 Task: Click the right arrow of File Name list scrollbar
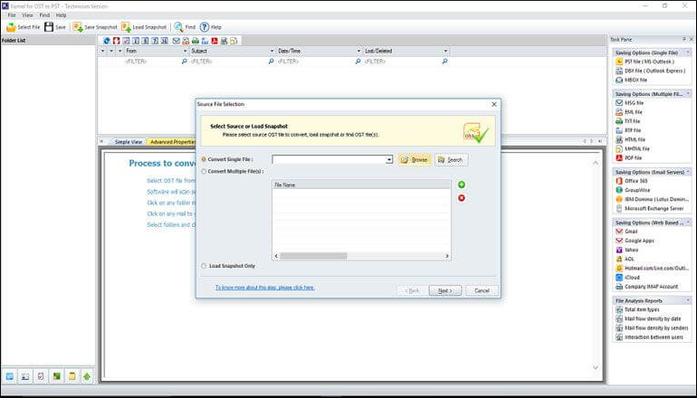pyautogui.click(x=447, y=256)
